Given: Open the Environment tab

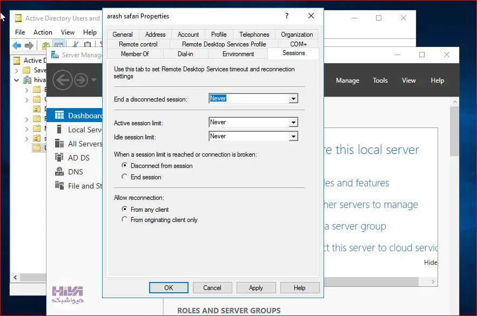Looking at the screenshot, I should coord(238,54).
